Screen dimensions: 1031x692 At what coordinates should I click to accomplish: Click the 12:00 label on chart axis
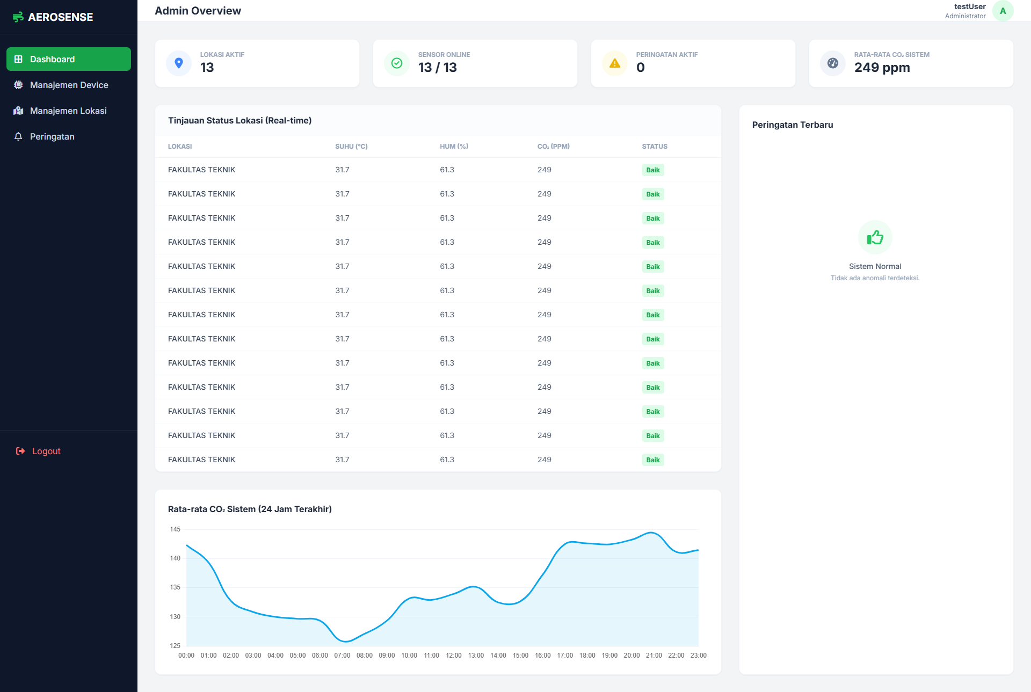tap(454, 655)
